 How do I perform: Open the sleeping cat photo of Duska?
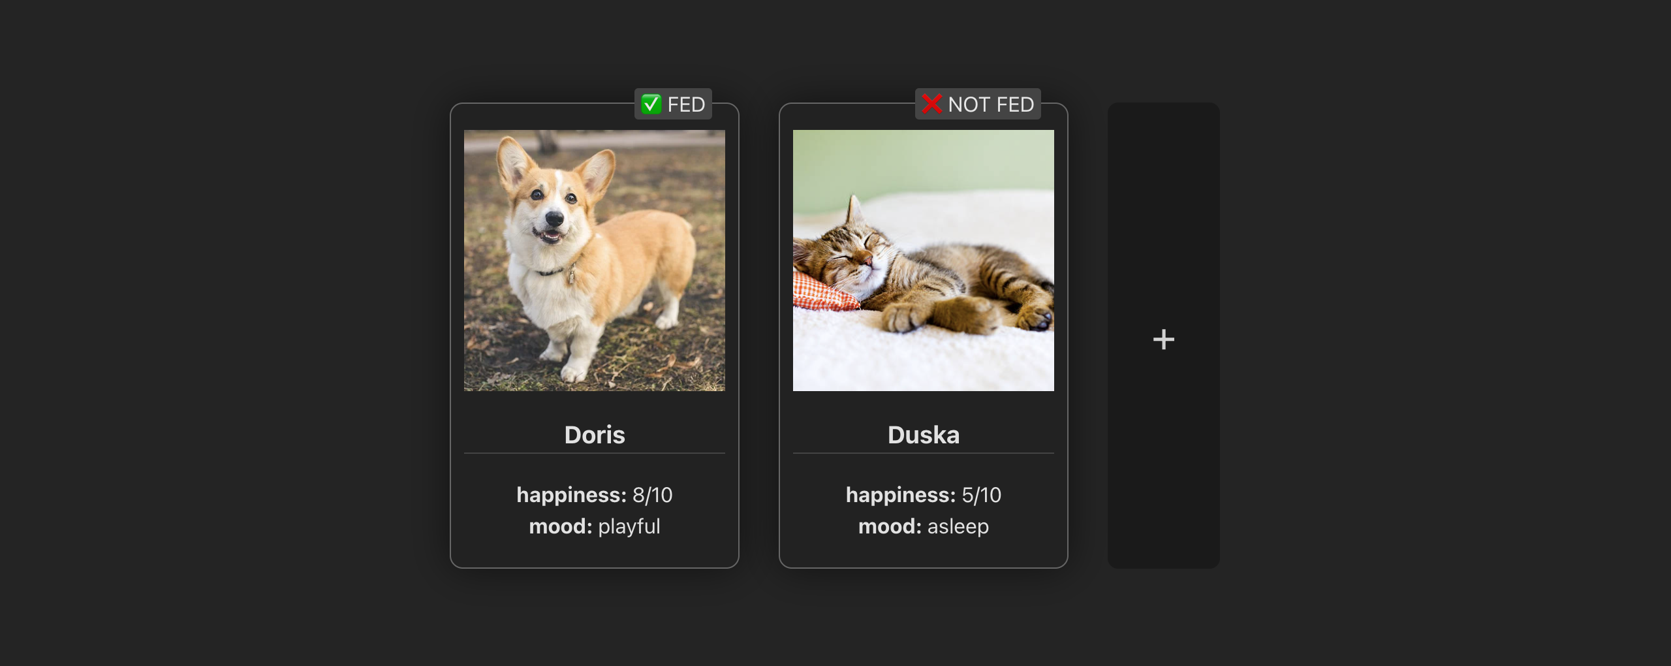[x=924, y=261]
